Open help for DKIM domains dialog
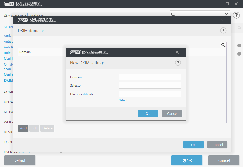This screenshot has height=167, width=243. coord(223,30)
